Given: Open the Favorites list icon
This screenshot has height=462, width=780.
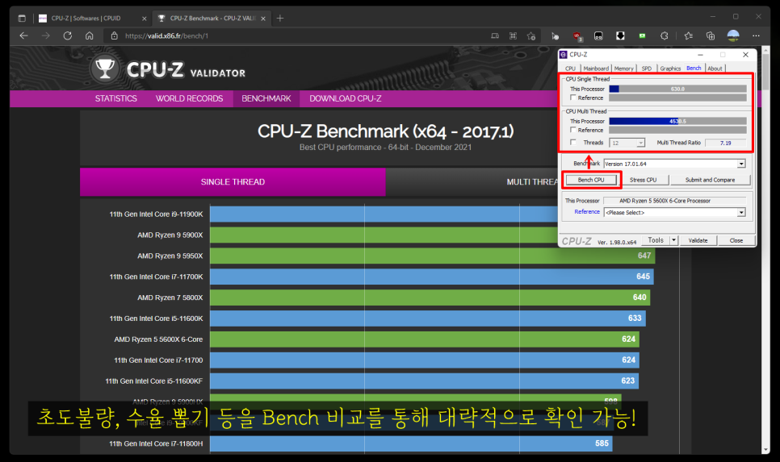Looking at the screenshot, I should click(688, 35).
